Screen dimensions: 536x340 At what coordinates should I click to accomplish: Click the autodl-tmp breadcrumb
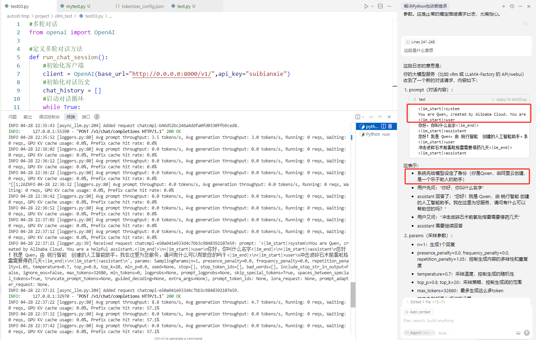click(x=18, y=16)
